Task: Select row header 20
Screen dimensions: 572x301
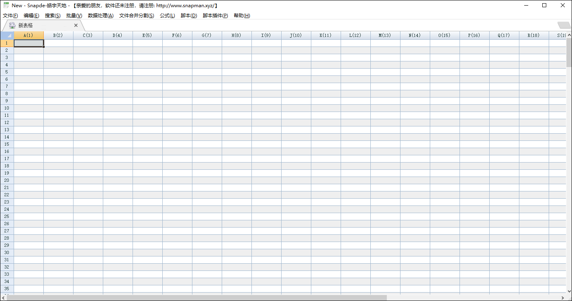Action: click(x=7, y=180)
